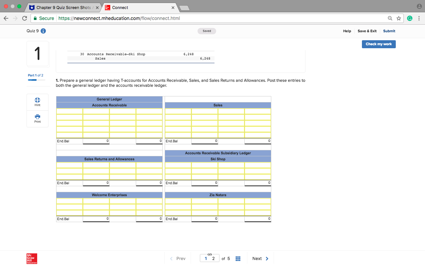425x266 pixels.
Task: Click the 'General Ledger' header
Action: tap(109, 99)
